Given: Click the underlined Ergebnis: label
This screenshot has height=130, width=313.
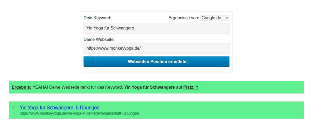Looking at the screenshot, I should tap(22, 87).
